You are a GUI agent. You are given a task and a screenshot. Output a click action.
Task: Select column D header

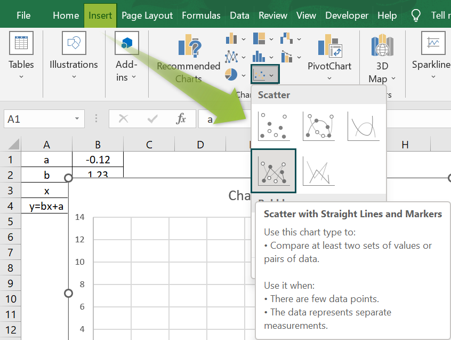(x=200, y=144)
